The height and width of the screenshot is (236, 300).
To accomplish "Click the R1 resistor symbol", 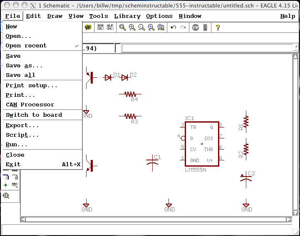I will [x=246, y=122].
